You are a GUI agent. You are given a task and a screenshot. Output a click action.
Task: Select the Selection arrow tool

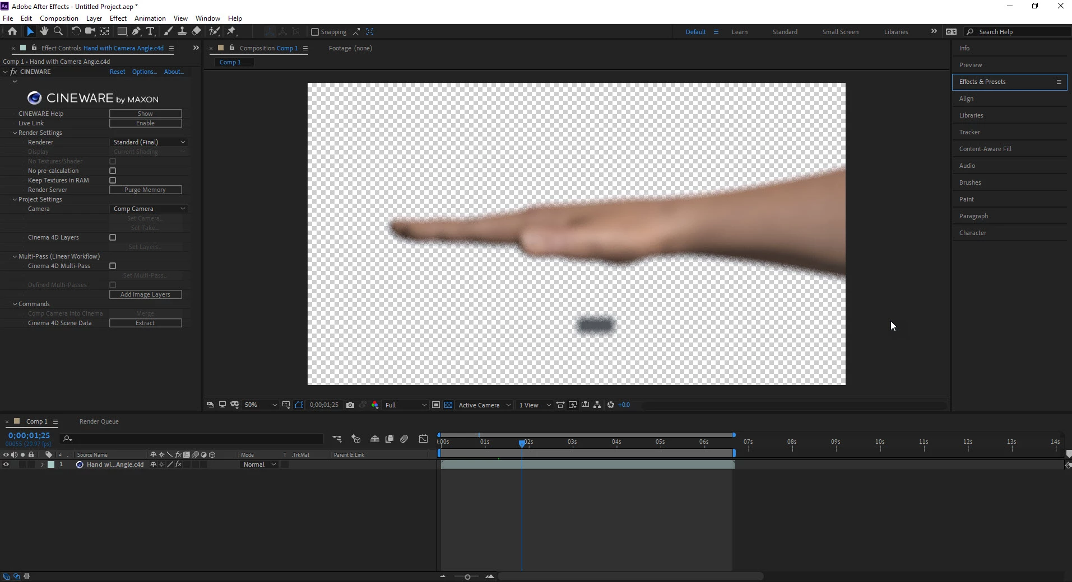tap(30, 31)
